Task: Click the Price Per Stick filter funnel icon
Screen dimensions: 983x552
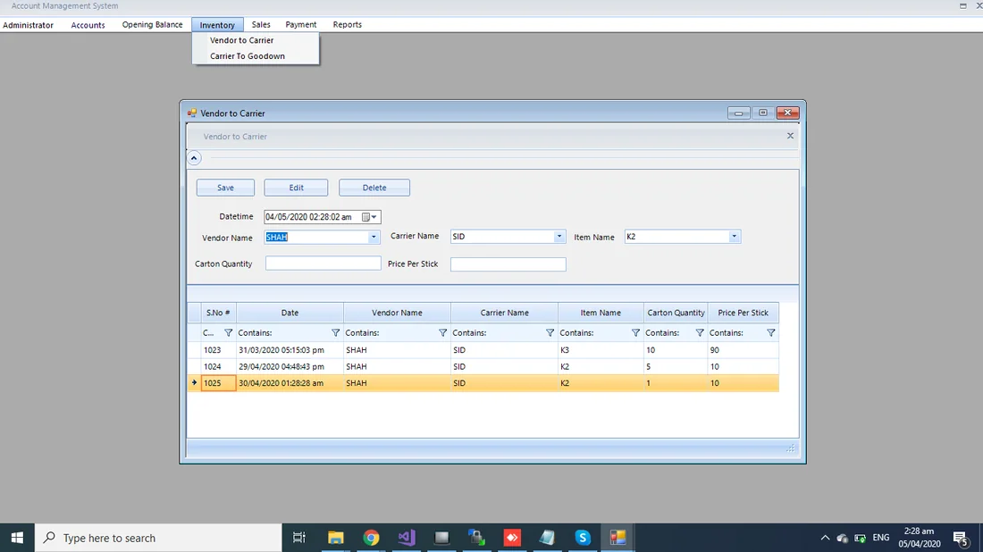Action: [x=771, y=332]
